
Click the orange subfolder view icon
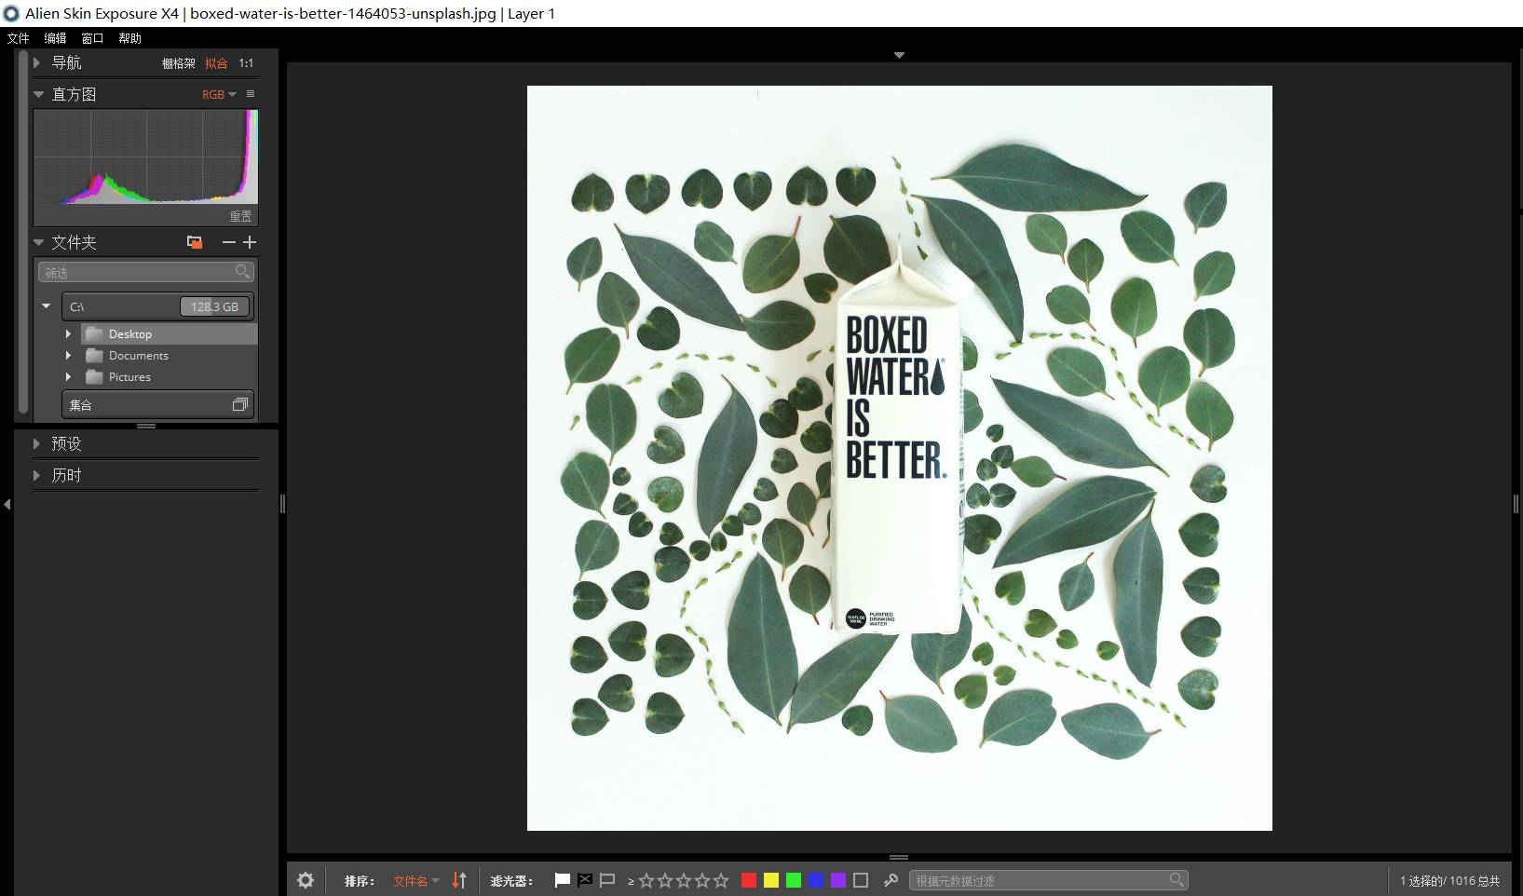click(195, 242)
